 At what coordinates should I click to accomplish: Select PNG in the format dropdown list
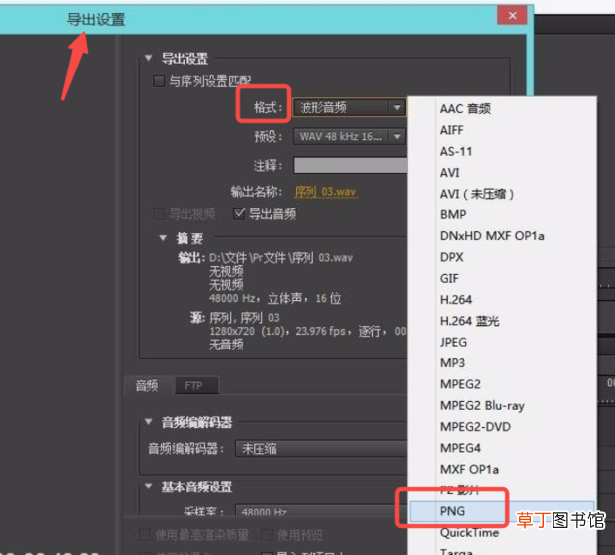tap(502, 511)
